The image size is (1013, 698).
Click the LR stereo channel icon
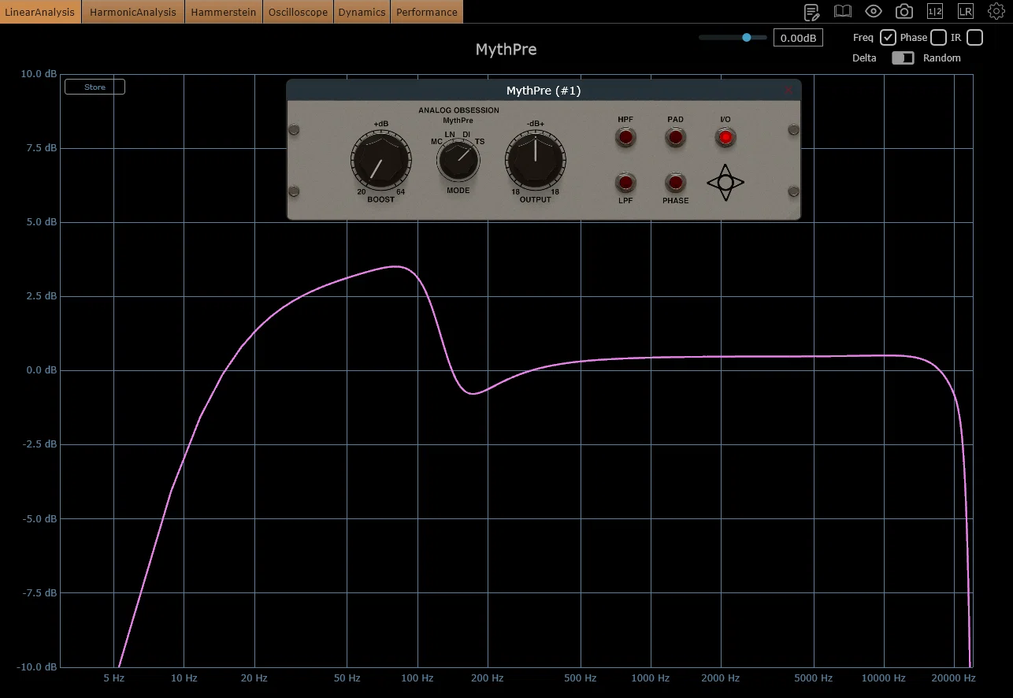[x=965, y=11]
